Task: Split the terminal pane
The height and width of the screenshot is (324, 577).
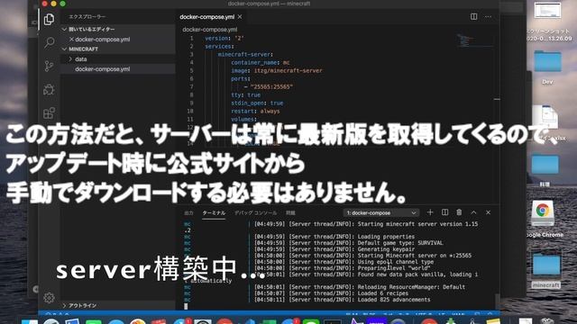Action: coord(444,212)
